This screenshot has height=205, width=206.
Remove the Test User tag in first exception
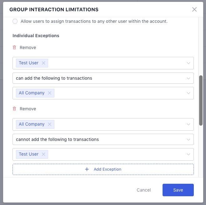tap(43, 63)
